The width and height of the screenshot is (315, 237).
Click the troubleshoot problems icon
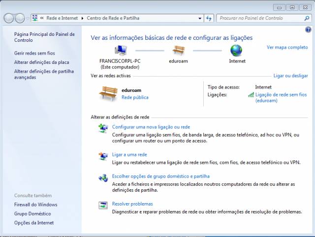click(x=103, y=206)
